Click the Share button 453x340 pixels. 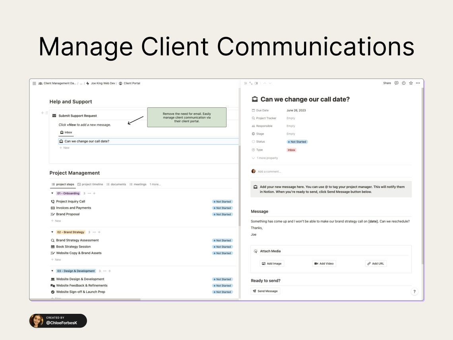387,83
